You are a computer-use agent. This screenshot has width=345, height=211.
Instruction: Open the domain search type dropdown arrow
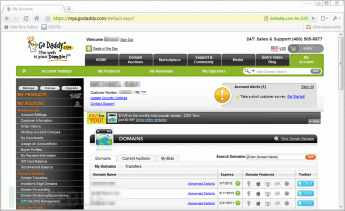click(x=253, y=71)
